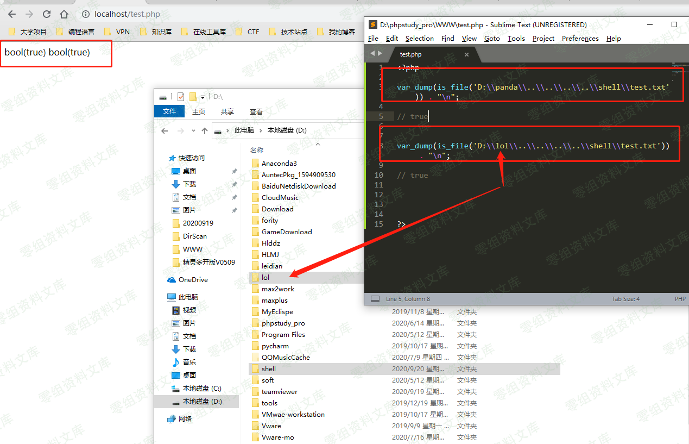Close the test.php tab in Sublime
689x444 pixels.
point(466,54)
